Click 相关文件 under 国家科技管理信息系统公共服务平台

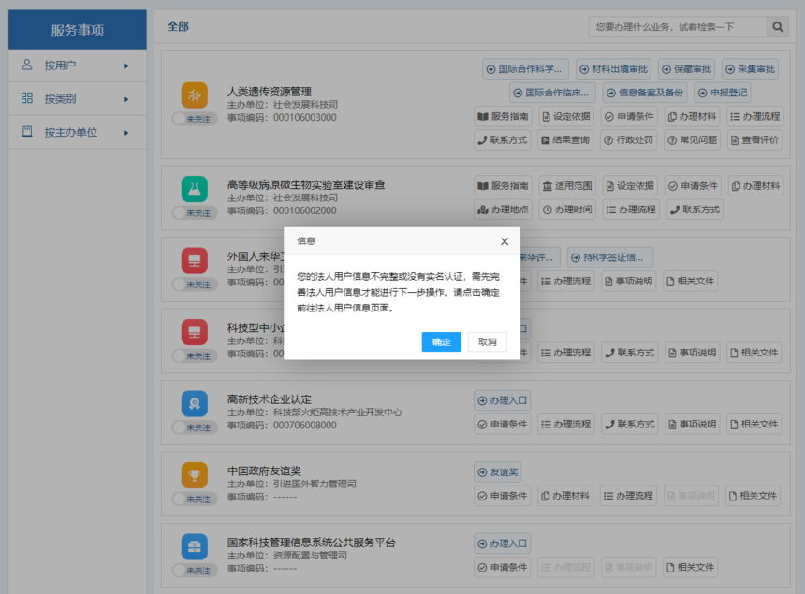pos(690,567)
